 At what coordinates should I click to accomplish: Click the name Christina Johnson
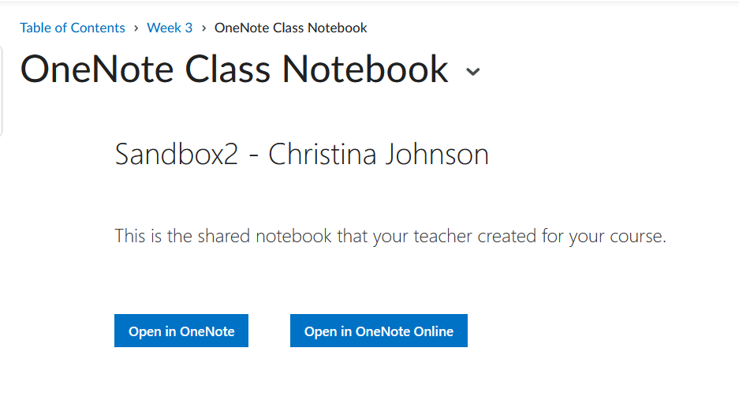379,154
